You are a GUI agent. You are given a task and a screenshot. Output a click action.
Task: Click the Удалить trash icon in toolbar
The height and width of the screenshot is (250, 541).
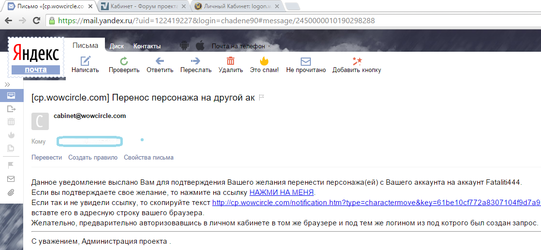[231, 61]
